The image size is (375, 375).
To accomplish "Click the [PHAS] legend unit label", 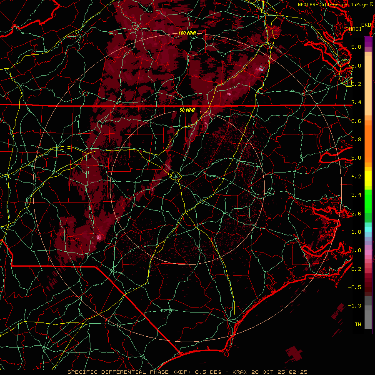I will pos(352,29).
